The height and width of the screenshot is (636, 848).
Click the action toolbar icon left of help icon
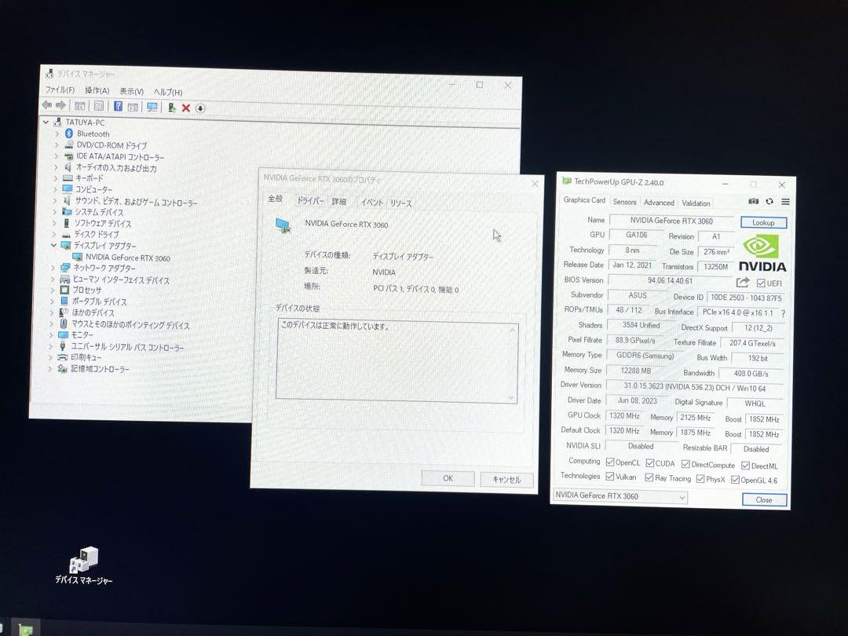[x=98, y=106]
